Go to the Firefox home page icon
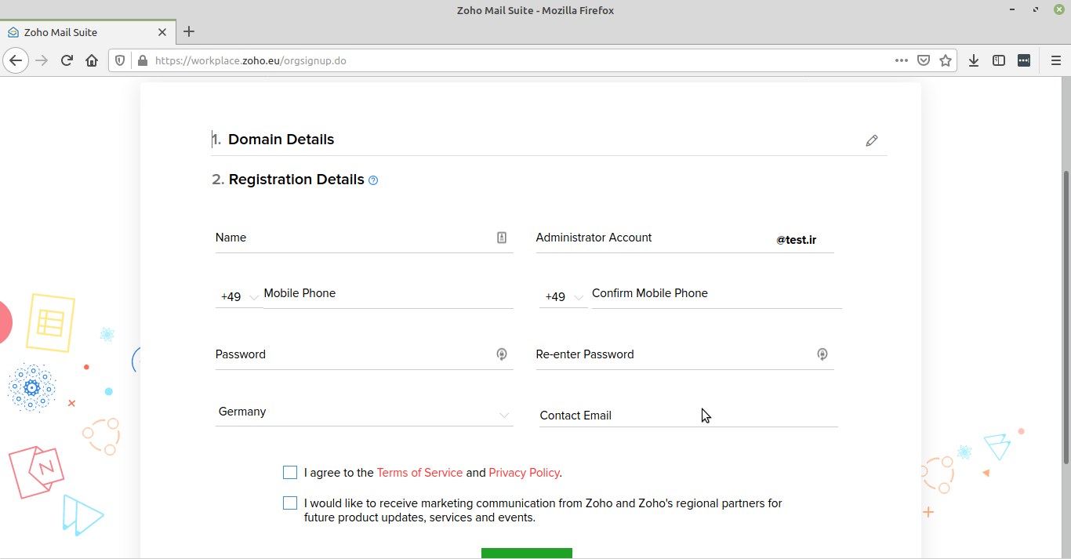 point(92,60)
